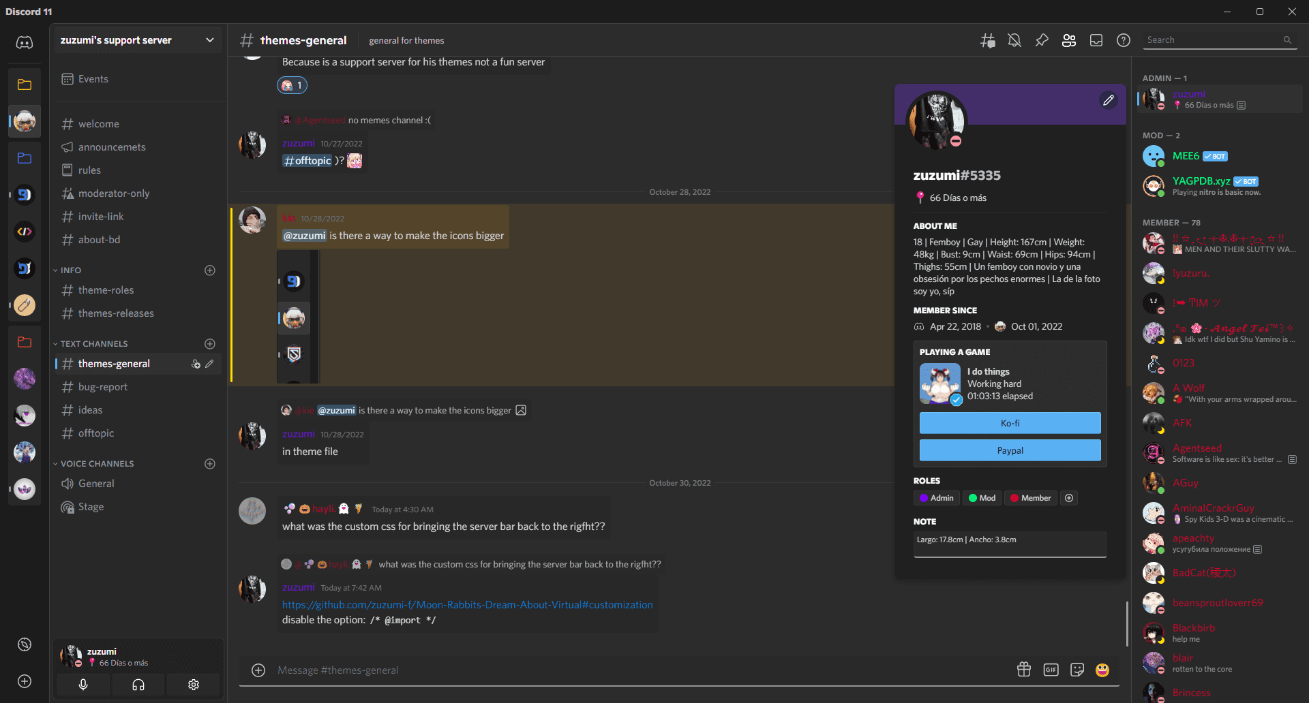Open the bug-report channel
This screenshot has width=1309, height=703.
pyautogui.click(x=138, y=387)
